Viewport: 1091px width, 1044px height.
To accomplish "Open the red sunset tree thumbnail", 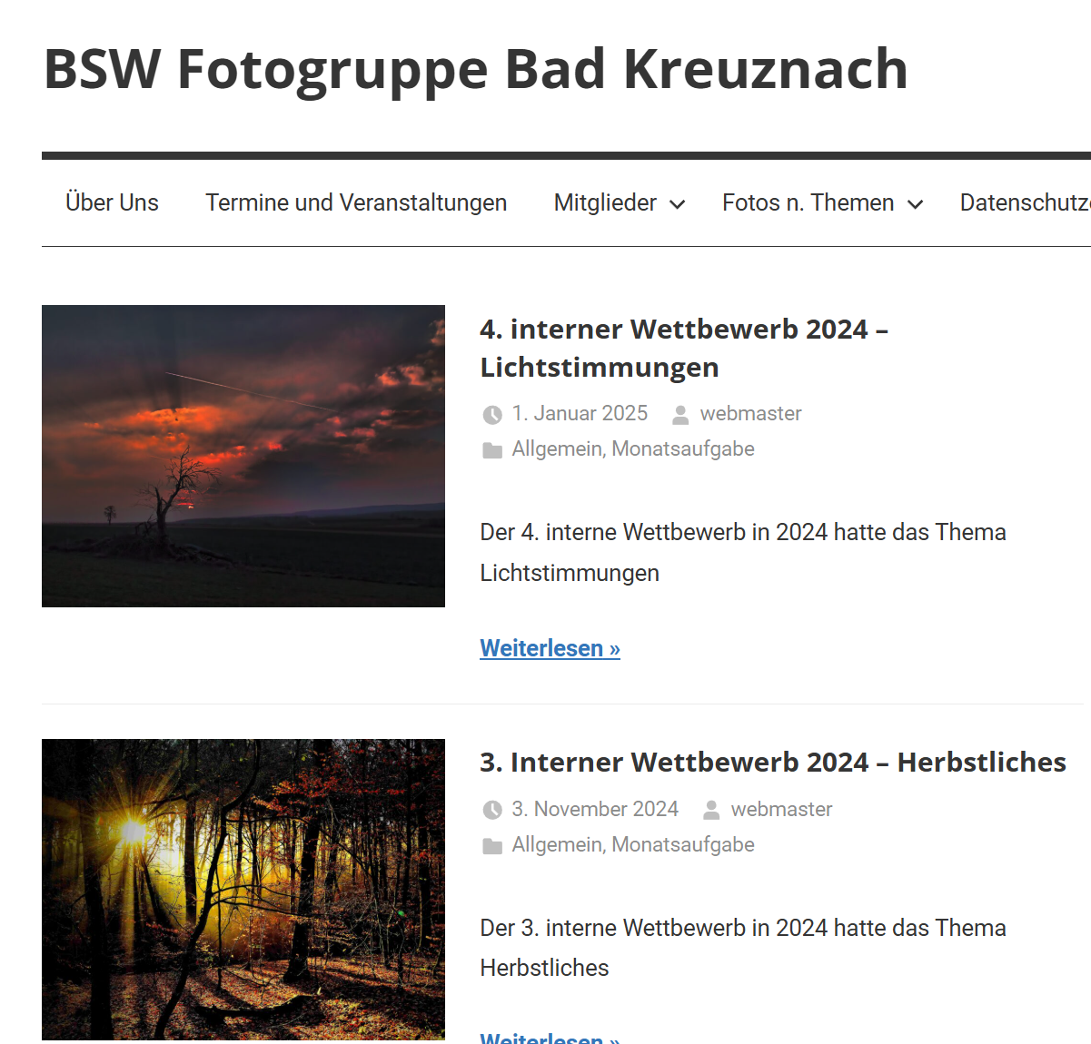I will (243, 456).
